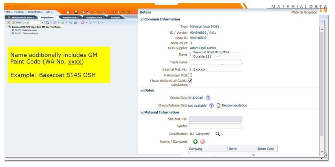Open dropdown arrow beside blue move arrows icon

tap(102, 23)
